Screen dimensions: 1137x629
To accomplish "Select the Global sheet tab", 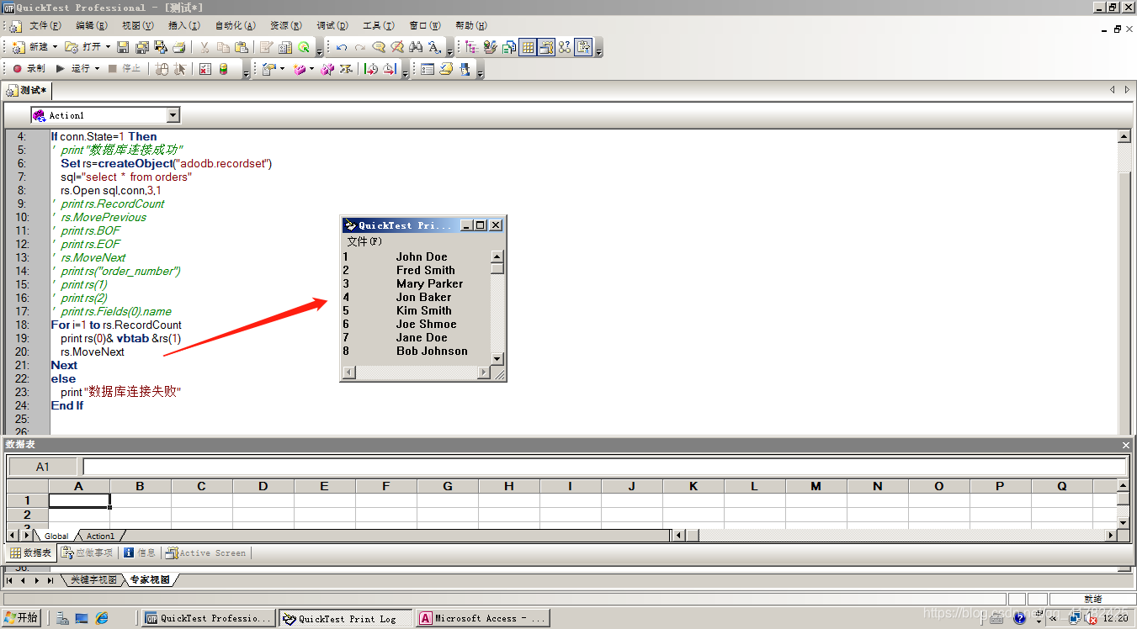I will tap(56, 536).
